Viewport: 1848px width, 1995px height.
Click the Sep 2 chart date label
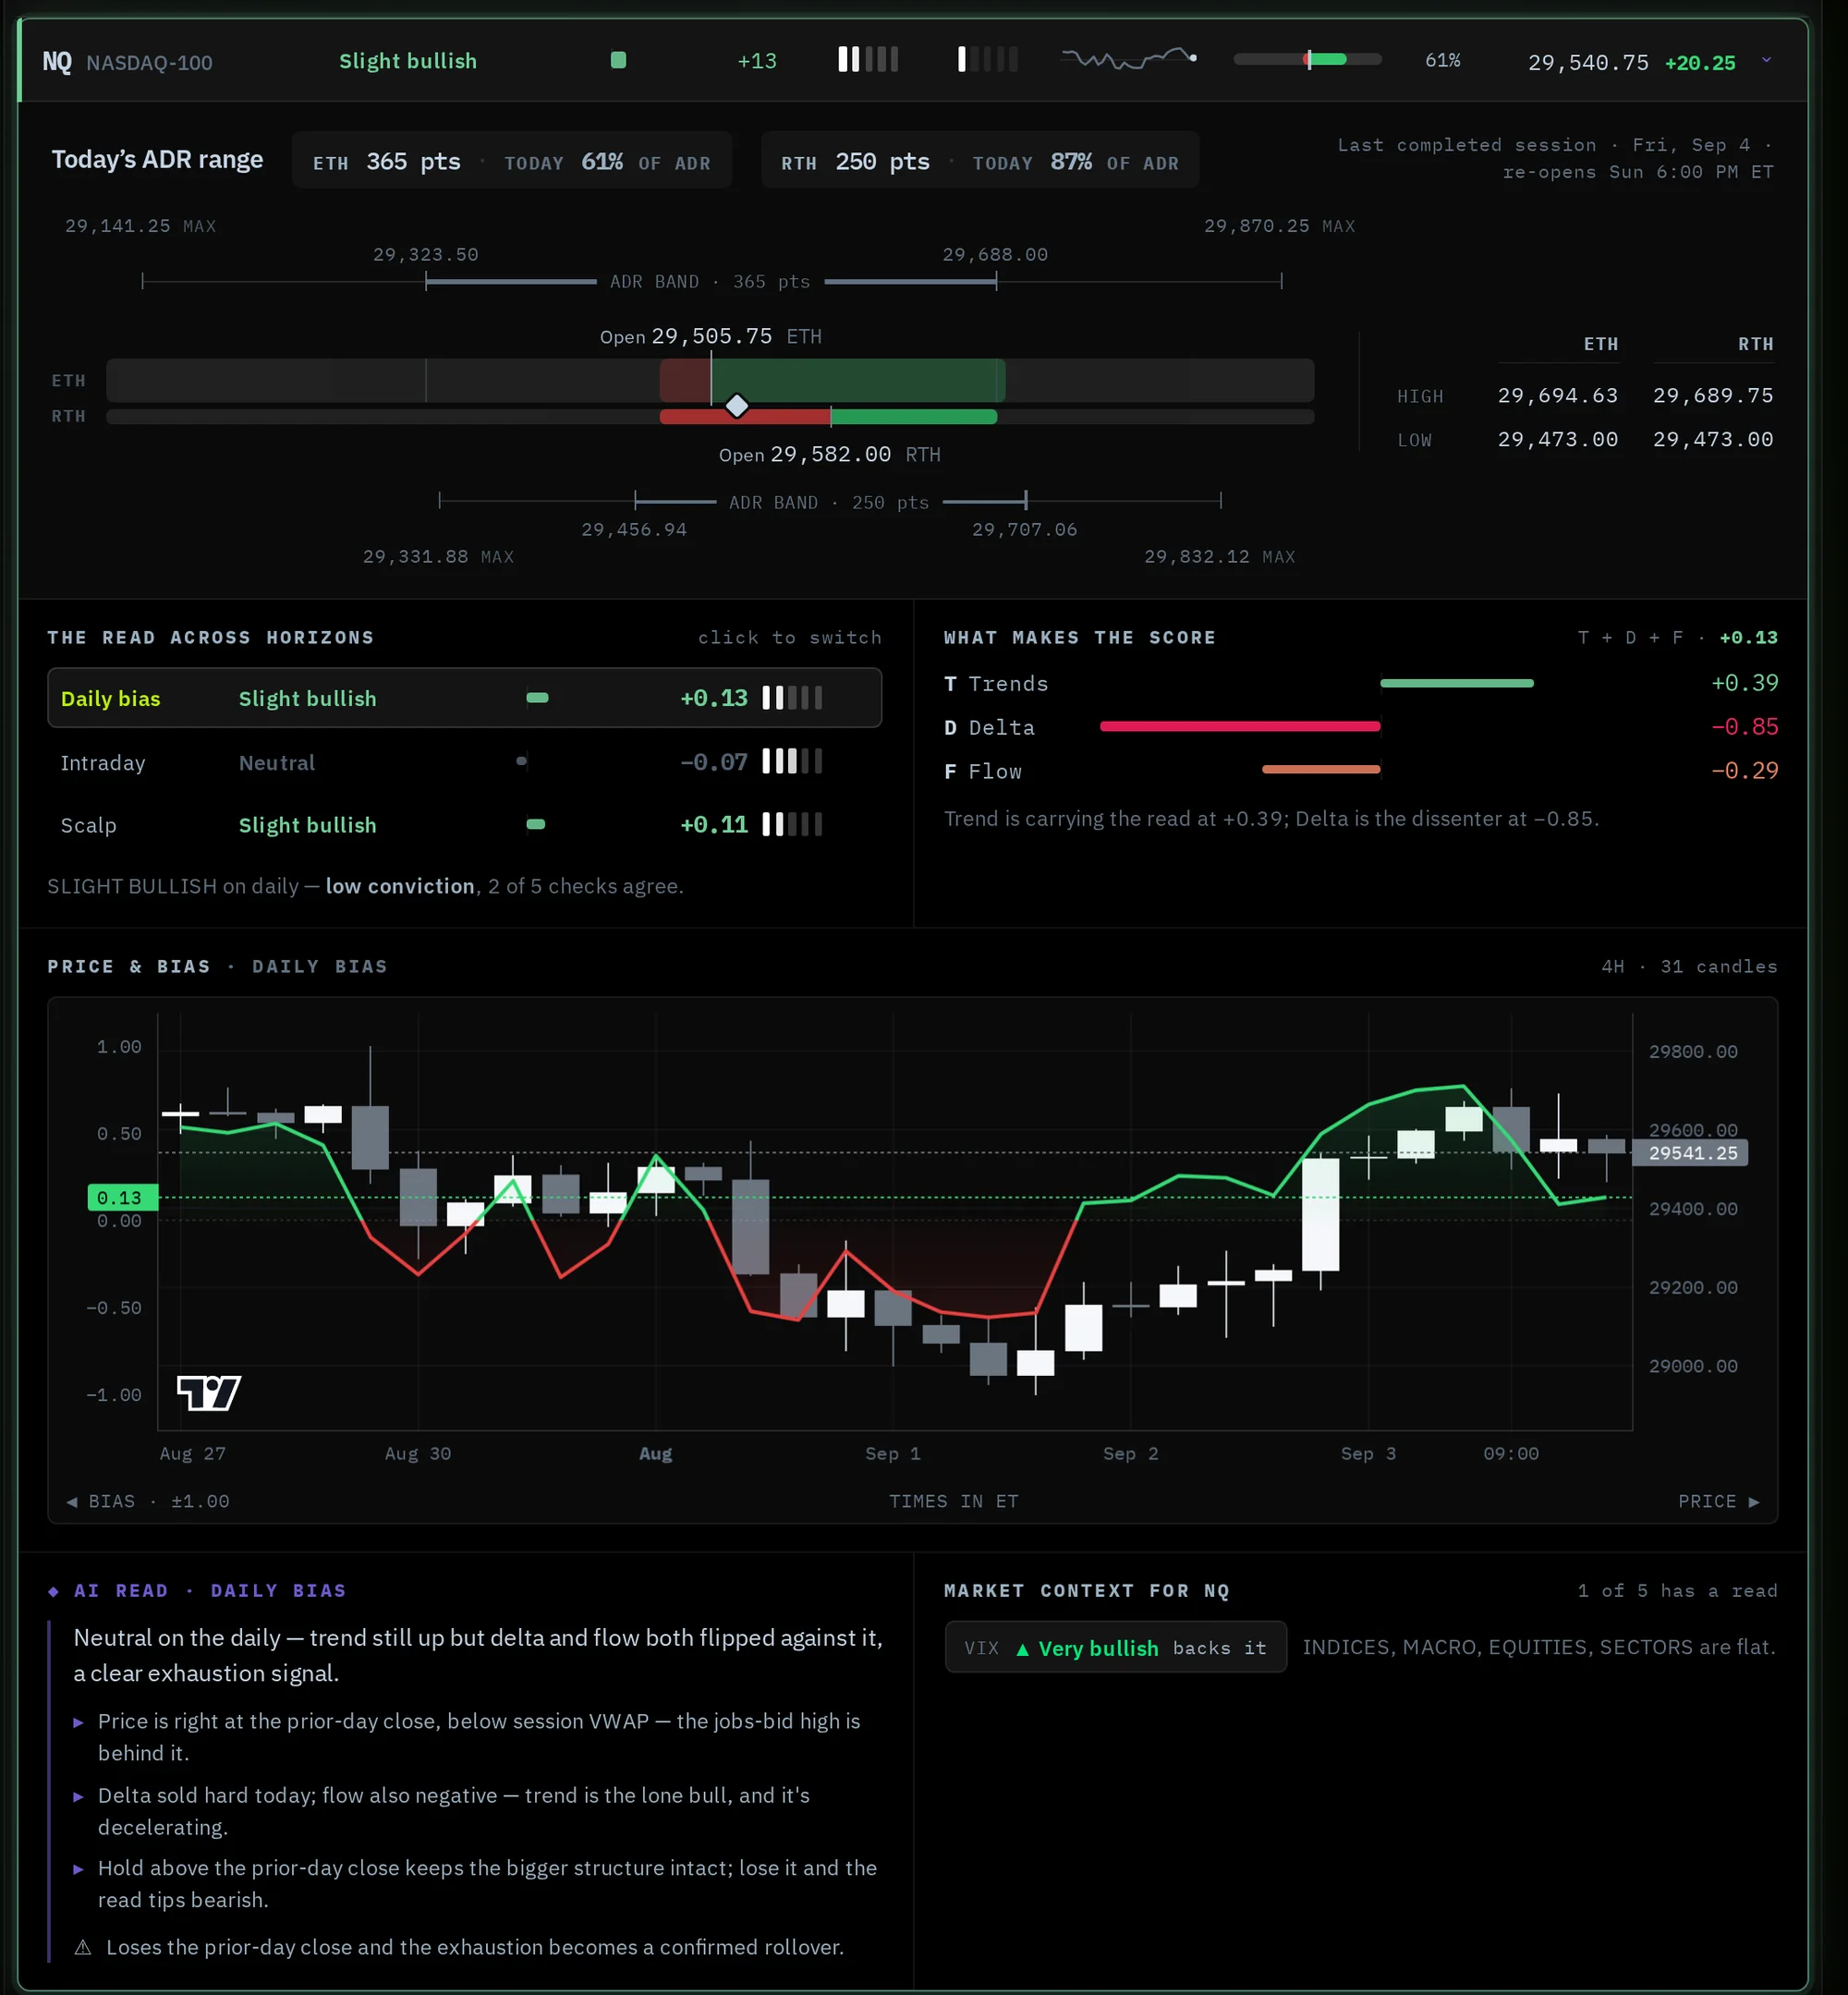click(1130, 1453)
